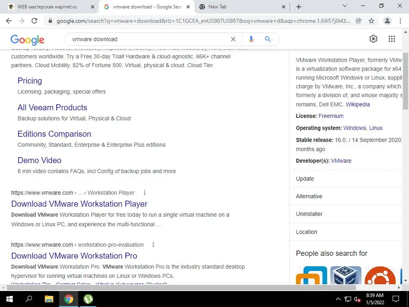Close the New Tab tab
Viewport: 409px width, 307px height.
click(284, 7)
